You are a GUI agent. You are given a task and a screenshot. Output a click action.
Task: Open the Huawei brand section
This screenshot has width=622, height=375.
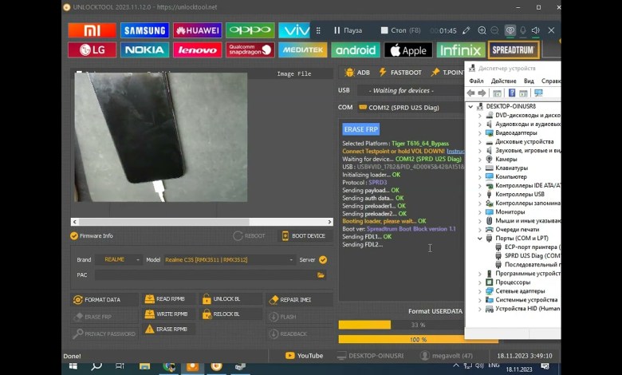pyautogui.click(x=197, y=30)
